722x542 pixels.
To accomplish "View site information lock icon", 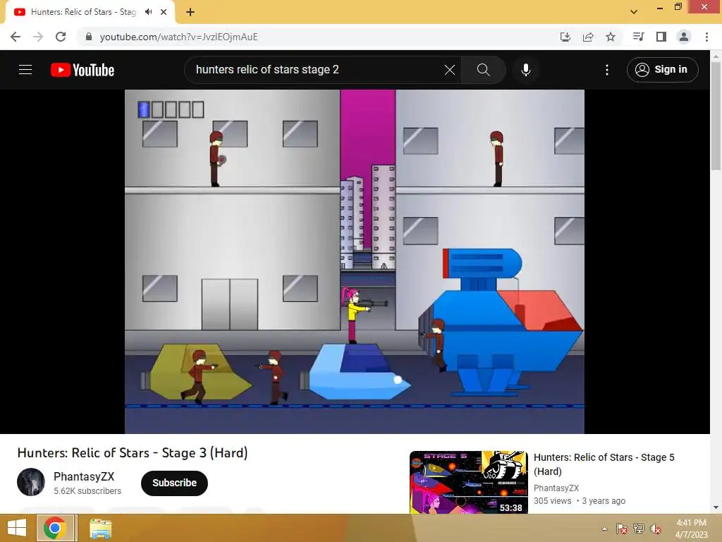I will tap(89, 37).
